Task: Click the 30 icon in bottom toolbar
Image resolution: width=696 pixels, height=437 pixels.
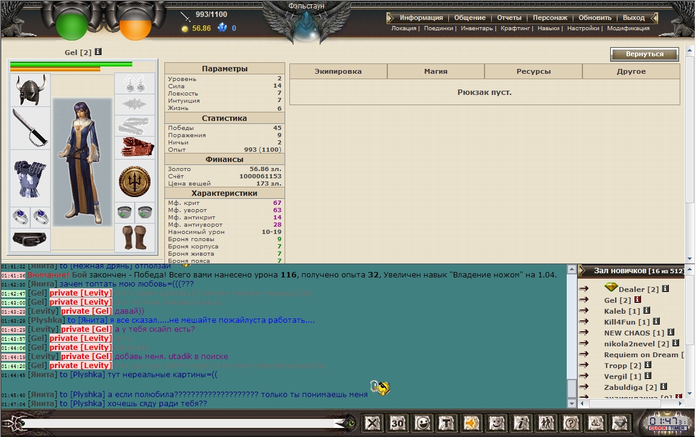Action: point(398,423)
